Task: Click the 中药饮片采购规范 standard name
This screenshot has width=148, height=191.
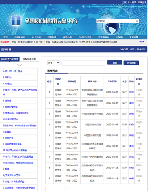Action: pyautogui.click(x=92, y=135)
